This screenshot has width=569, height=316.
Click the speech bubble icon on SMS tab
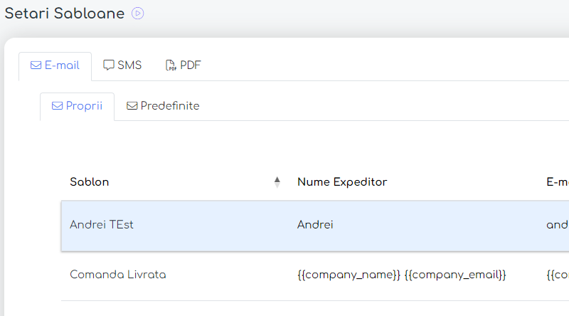[x=109, y=65]
